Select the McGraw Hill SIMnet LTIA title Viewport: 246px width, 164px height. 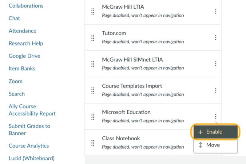[x=133, y=60]
